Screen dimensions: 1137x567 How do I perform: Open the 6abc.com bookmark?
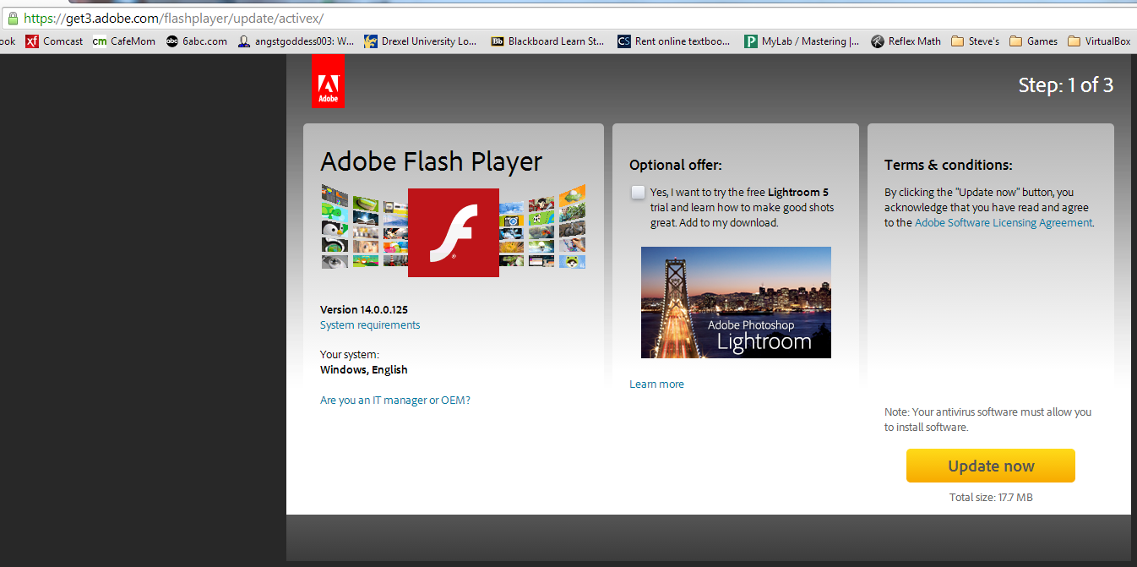click(x=197, y=41)
